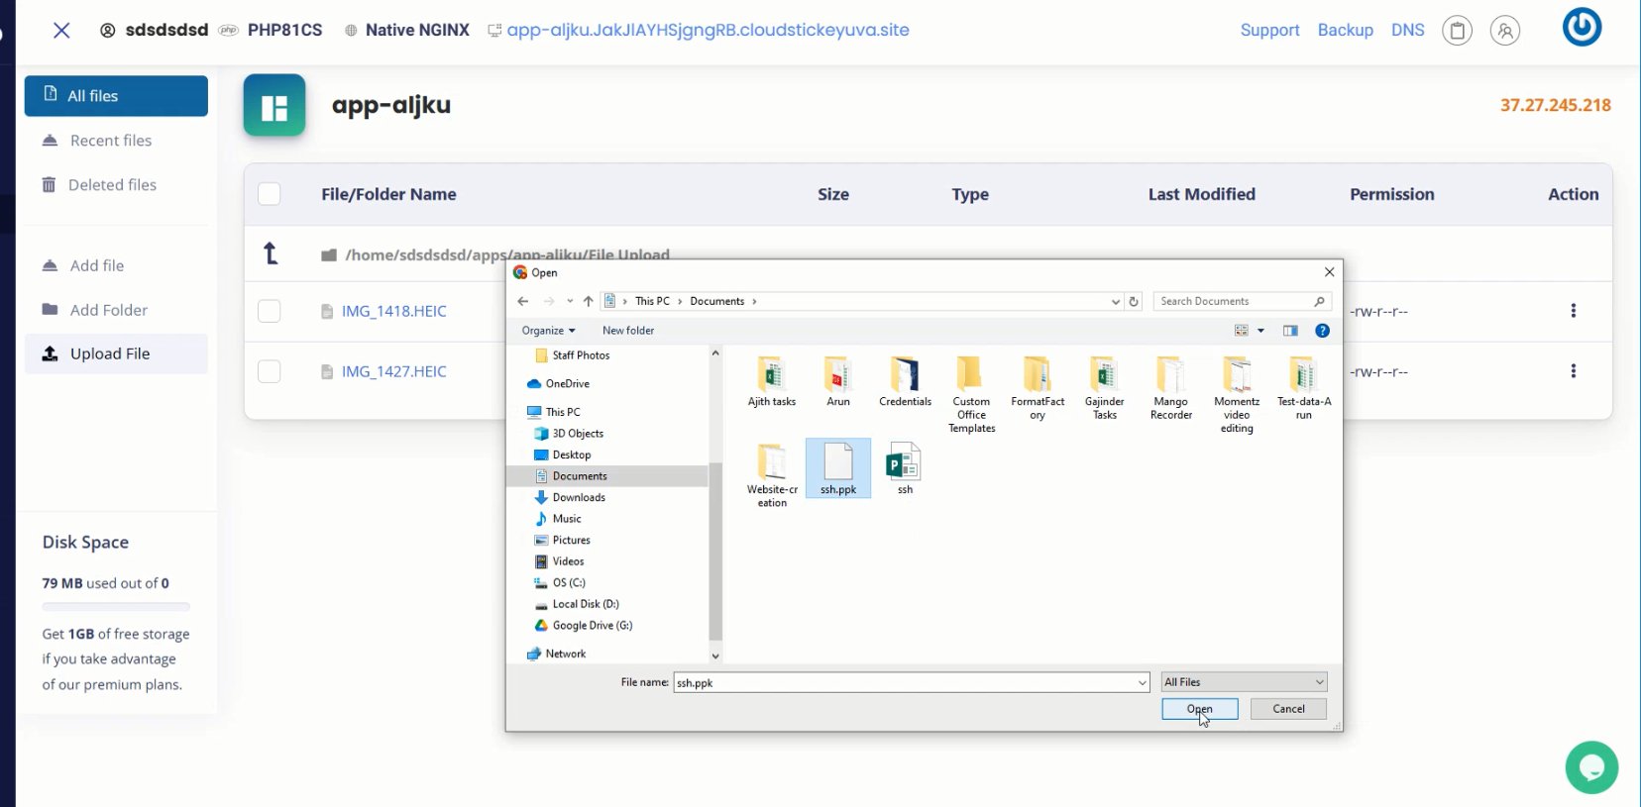The width and height of the screenshot is (1641, 807).
Task: Check the box beside IMG_1418.HEIC
Action: pyautogui.click(x=269, y=311)
